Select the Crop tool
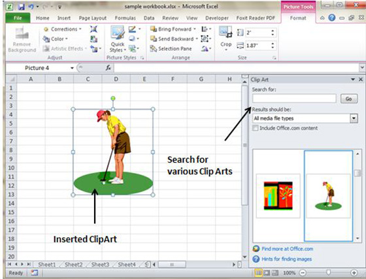The height and width of the screenshot is (279, 366). click(x=225, y=39)
